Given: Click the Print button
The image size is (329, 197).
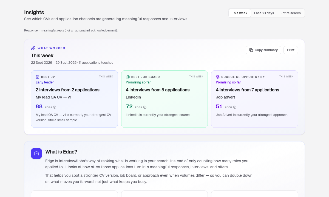Looking at the screenshot, I should tap(291, 50).
